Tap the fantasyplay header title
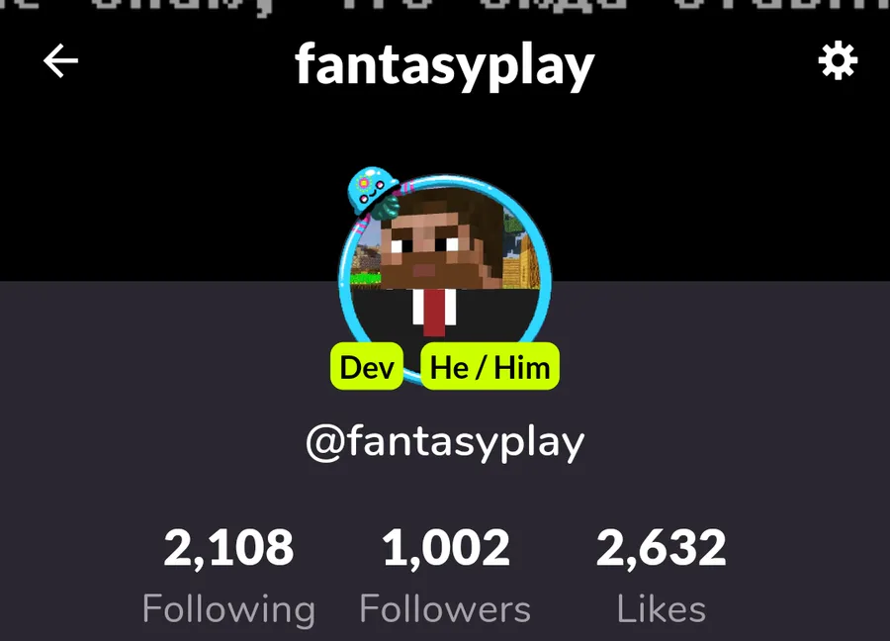The height and width of the screenshot is (641, 890). point(444,67)
